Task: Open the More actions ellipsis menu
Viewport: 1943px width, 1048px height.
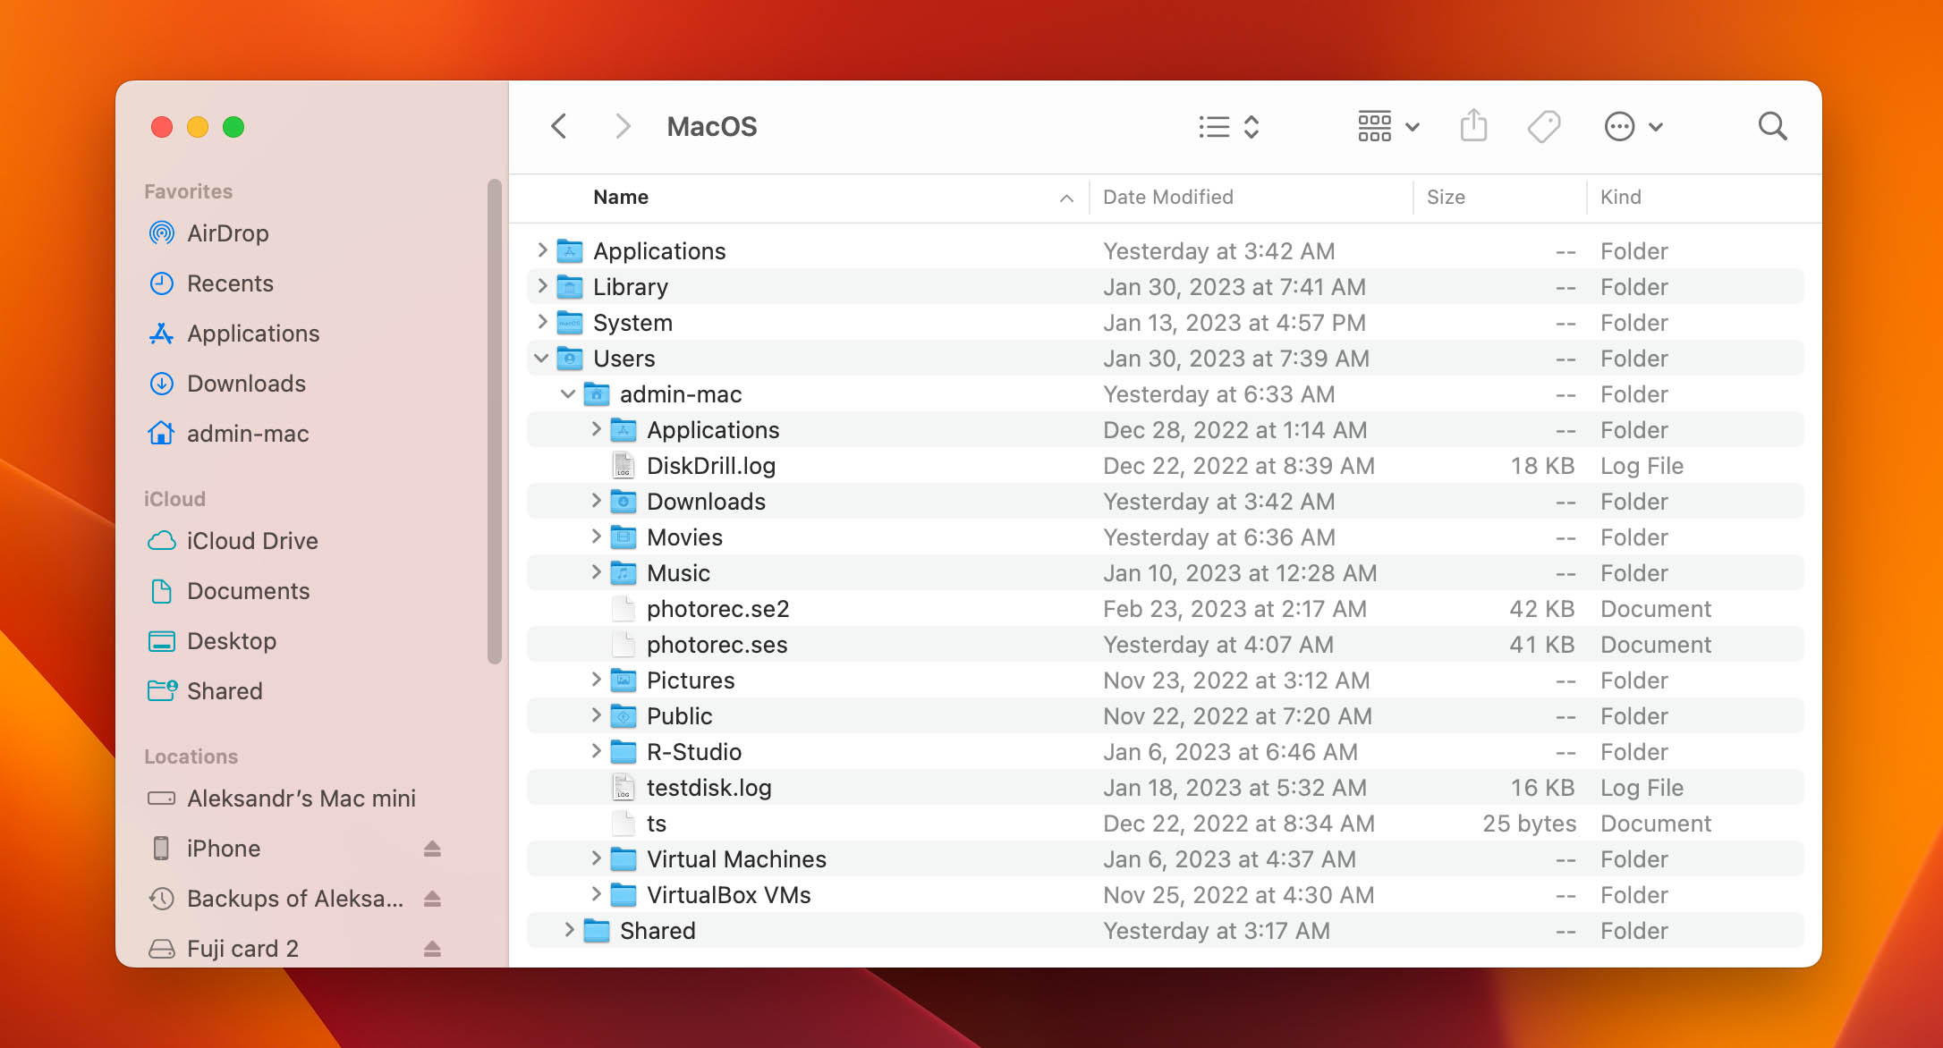Action: click(1633, 127)
